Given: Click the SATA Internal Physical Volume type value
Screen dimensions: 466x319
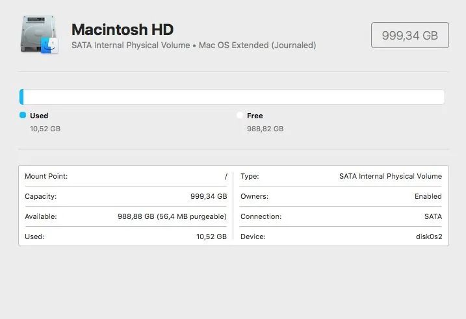Looking at the screenshot, I should 391,176.
